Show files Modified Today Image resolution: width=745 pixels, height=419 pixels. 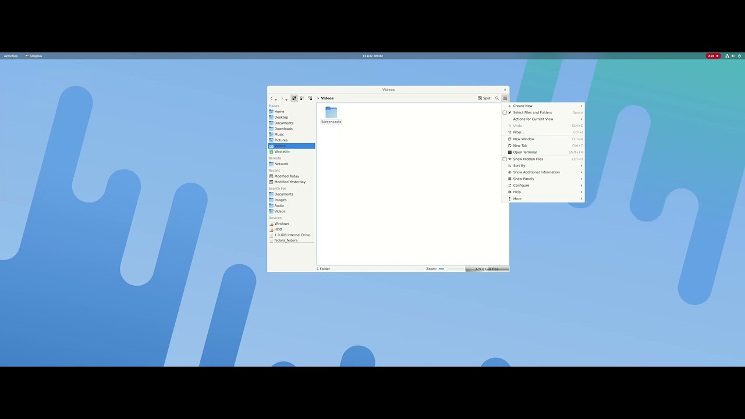point(292,176)
